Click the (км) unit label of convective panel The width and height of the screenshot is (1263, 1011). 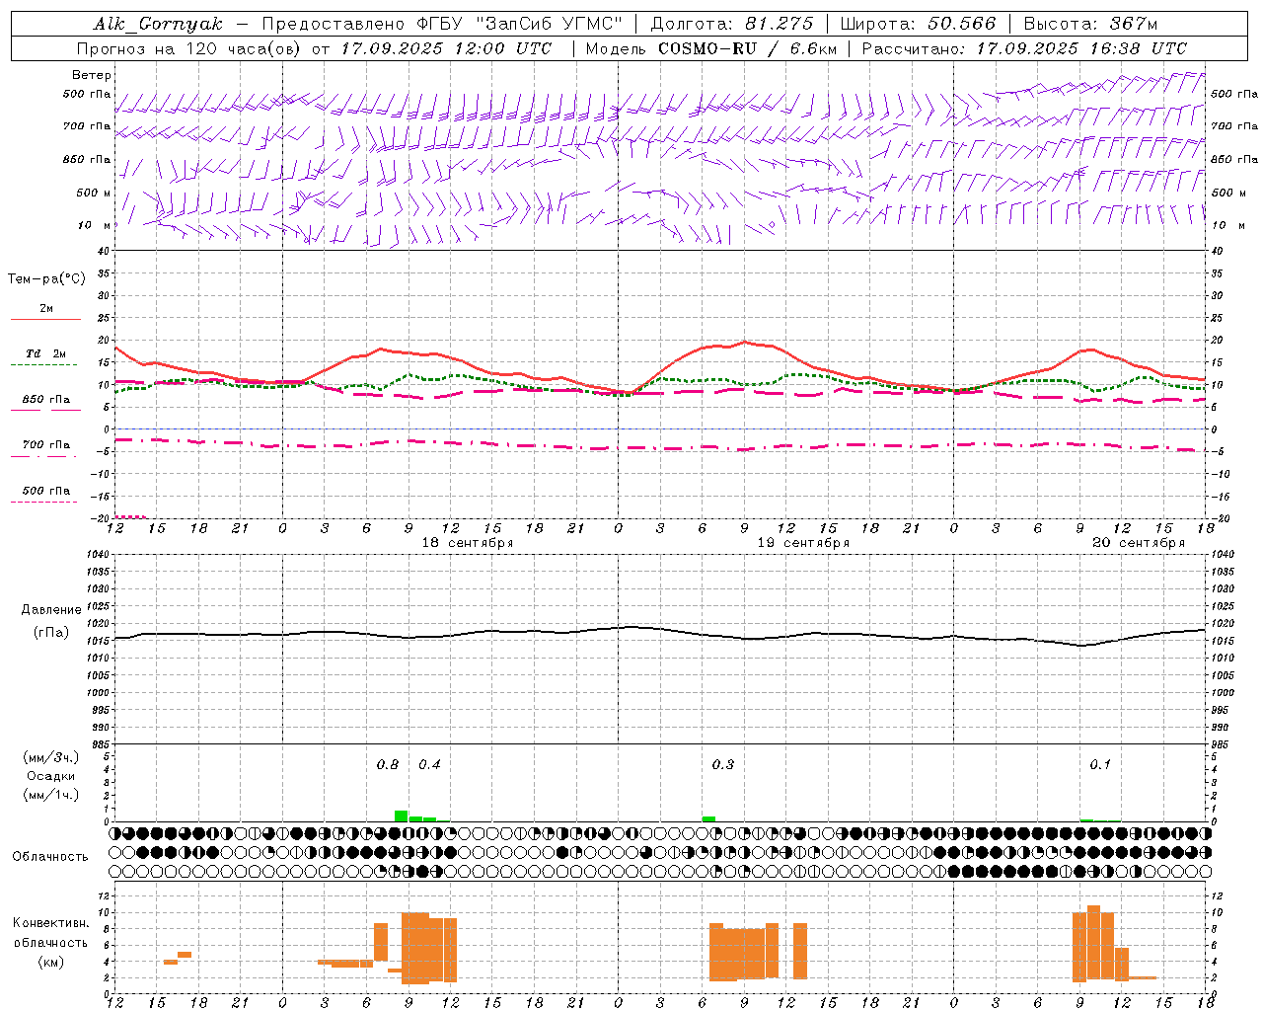click(51, 962)
